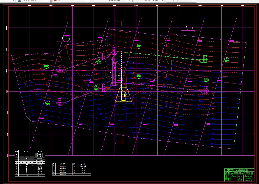Image resolution: width=259 pixels, height=184 pixels.
Task: Select the date 2007.6.20 in title block
Action: pos(249,180)
